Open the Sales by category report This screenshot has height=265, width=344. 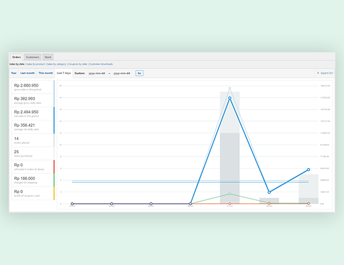coord(56,64)
